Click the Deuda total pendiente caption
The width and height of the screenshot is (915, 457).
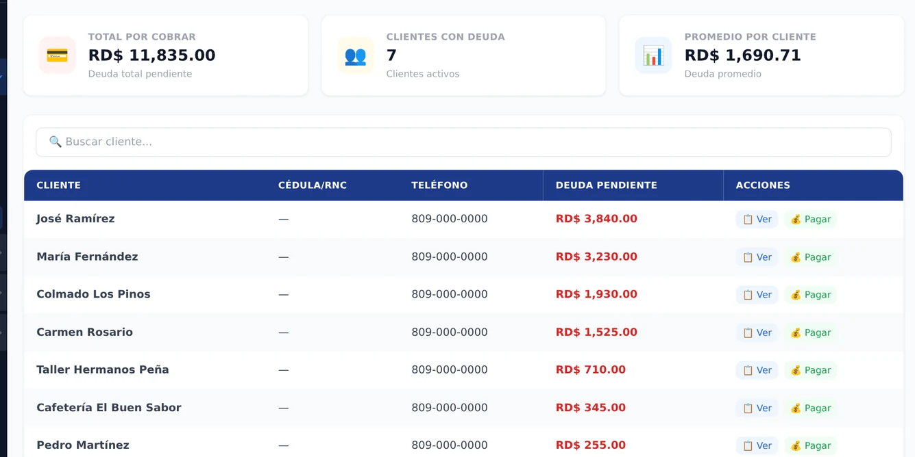(140, 74)
